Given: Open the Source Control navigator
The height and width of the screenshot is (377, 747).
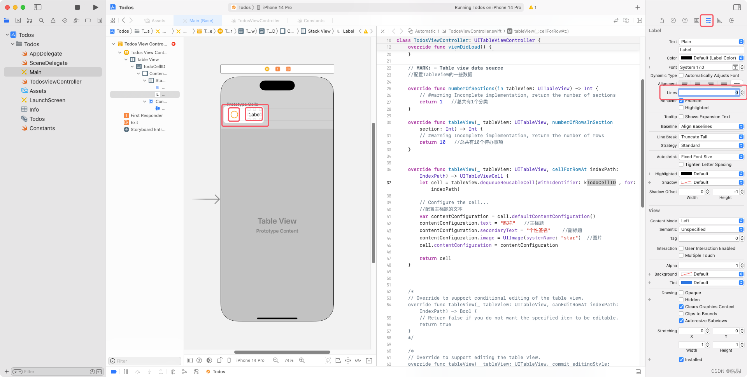Looking at the screenshot, I should pyautogui.click(x=18, y=21).
